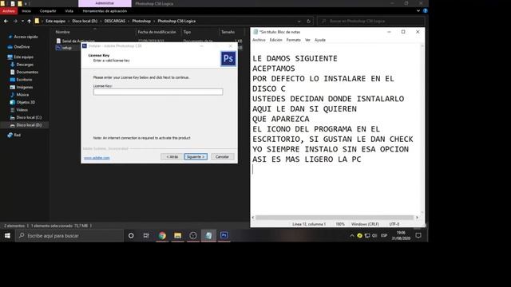Open Notepad Ver menu
This screenshot has width=511, height=287.
[307, 40]
